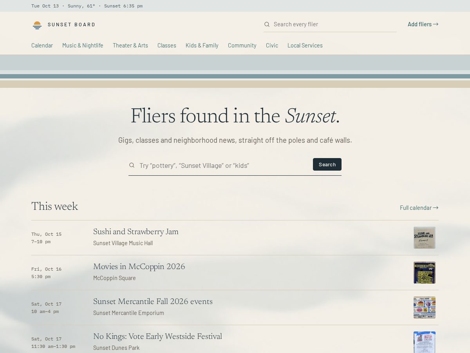Open Local Services nav item
Image resolution: width=470 pixels, height=353 pixels.
[305, 45]
